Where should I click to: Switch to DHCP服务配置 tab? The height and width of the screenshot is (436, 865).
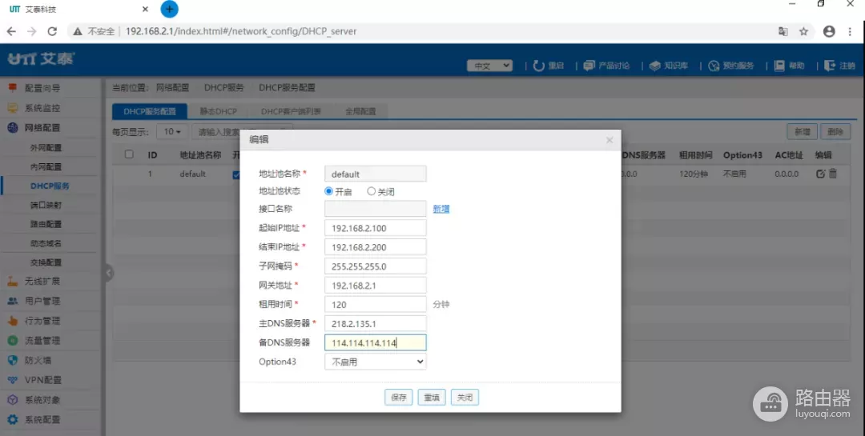pyautogui.click(x=150, y=111)
